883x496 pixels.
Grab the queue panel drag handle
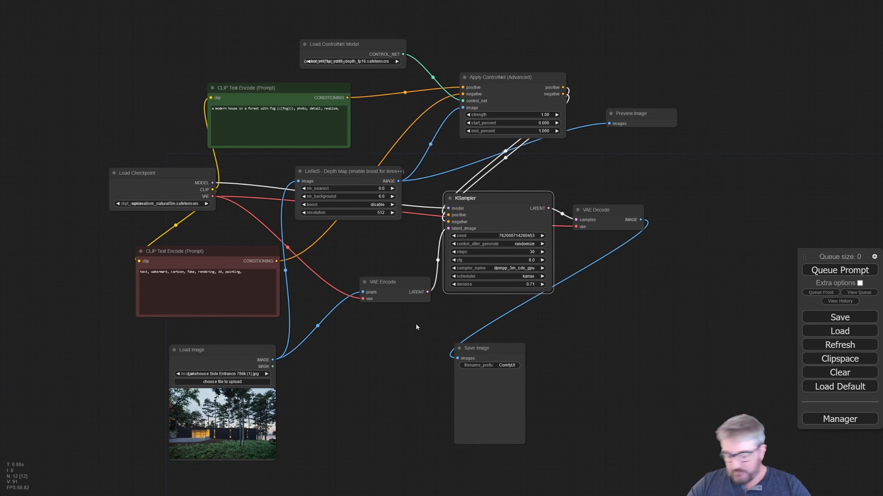click(x=805, y=257)
